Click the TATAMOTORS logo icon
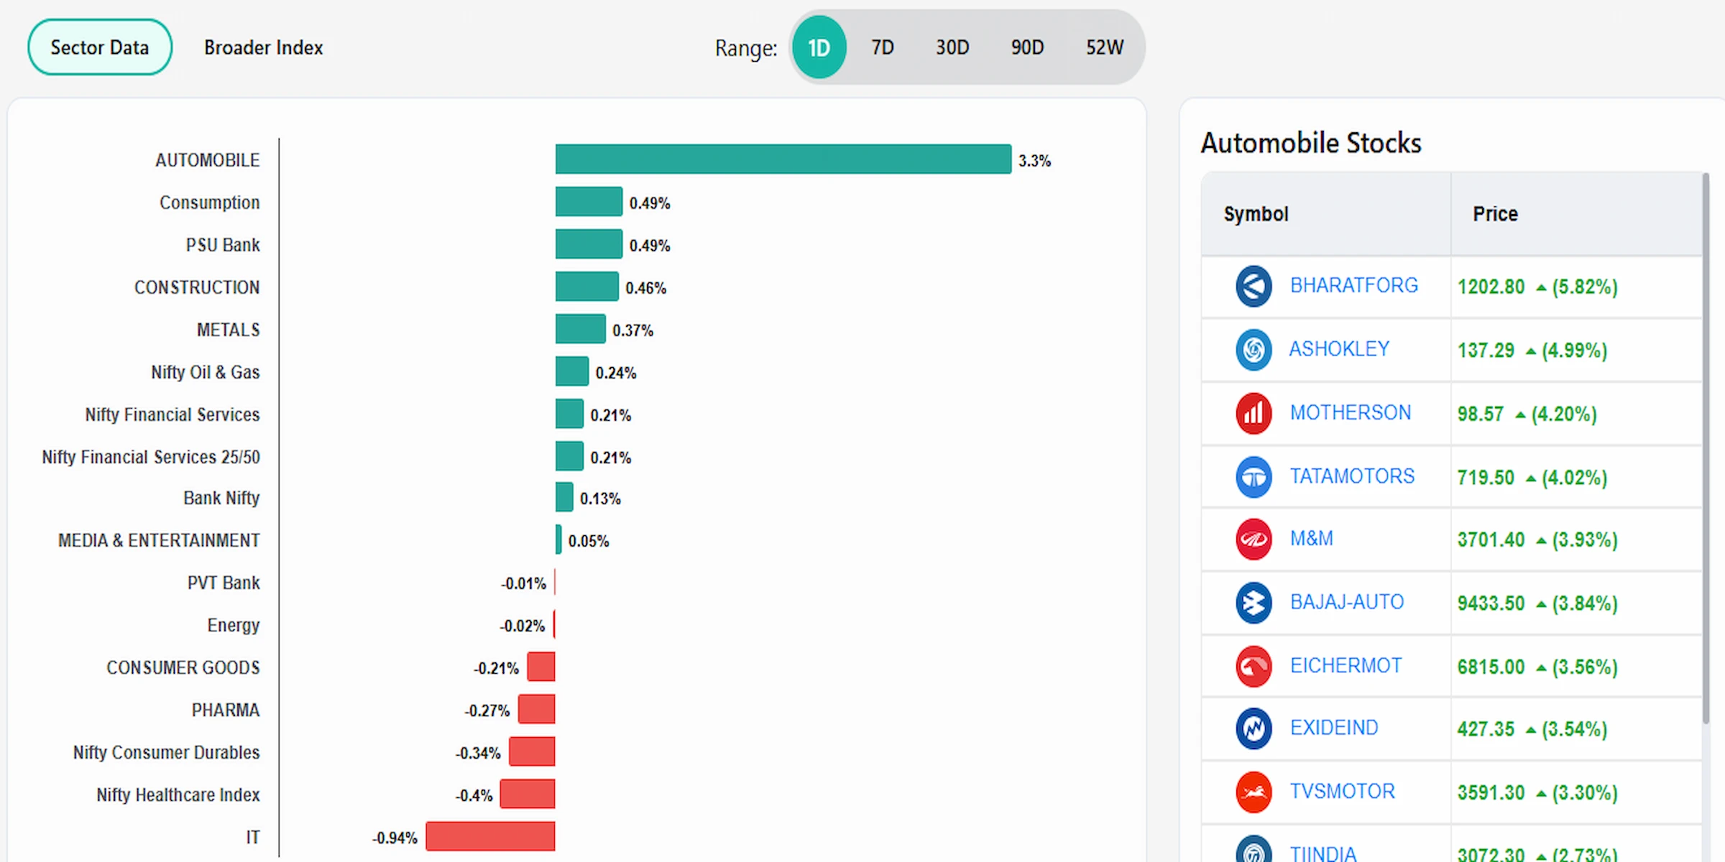Screen dimensions: 1725x862 coord(1253,476)
